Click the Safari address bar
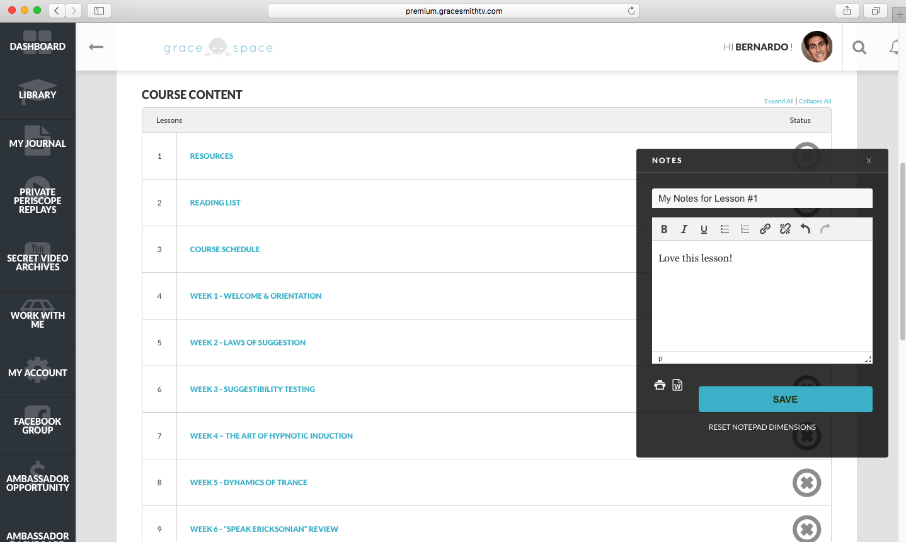This screenshot has width=906, height=542. coord(454,11)
